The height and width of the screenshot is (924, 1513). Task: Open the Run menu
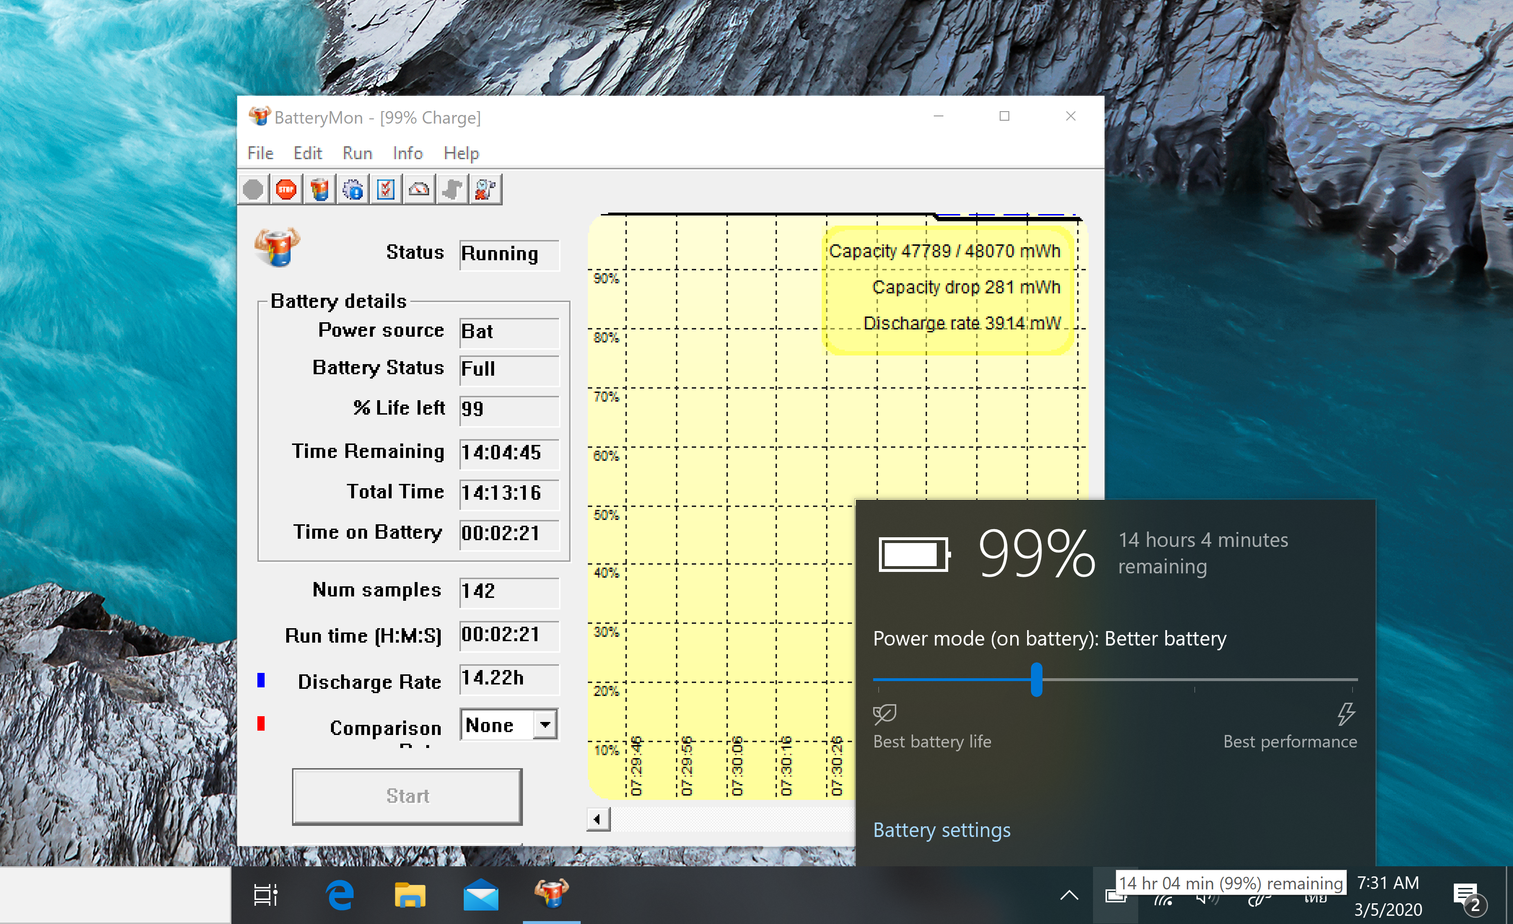click(357, 153)
